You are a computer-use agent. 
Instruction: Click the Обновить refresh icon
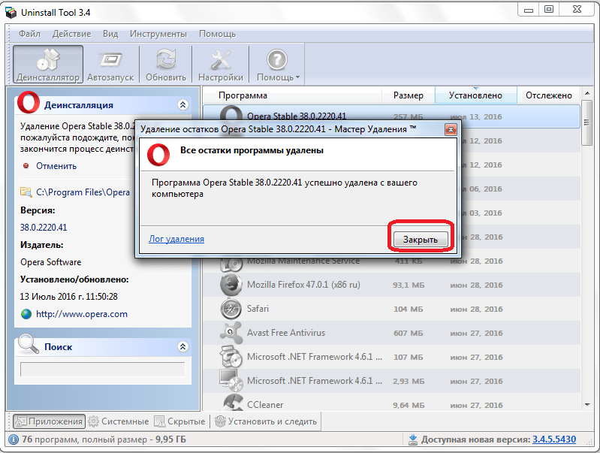click(x=166, y=65)
